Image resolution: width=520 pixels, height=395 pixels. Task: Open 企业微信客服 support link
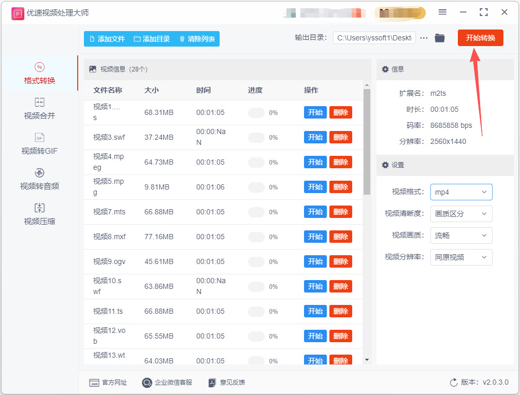click(x=167, y=383)
